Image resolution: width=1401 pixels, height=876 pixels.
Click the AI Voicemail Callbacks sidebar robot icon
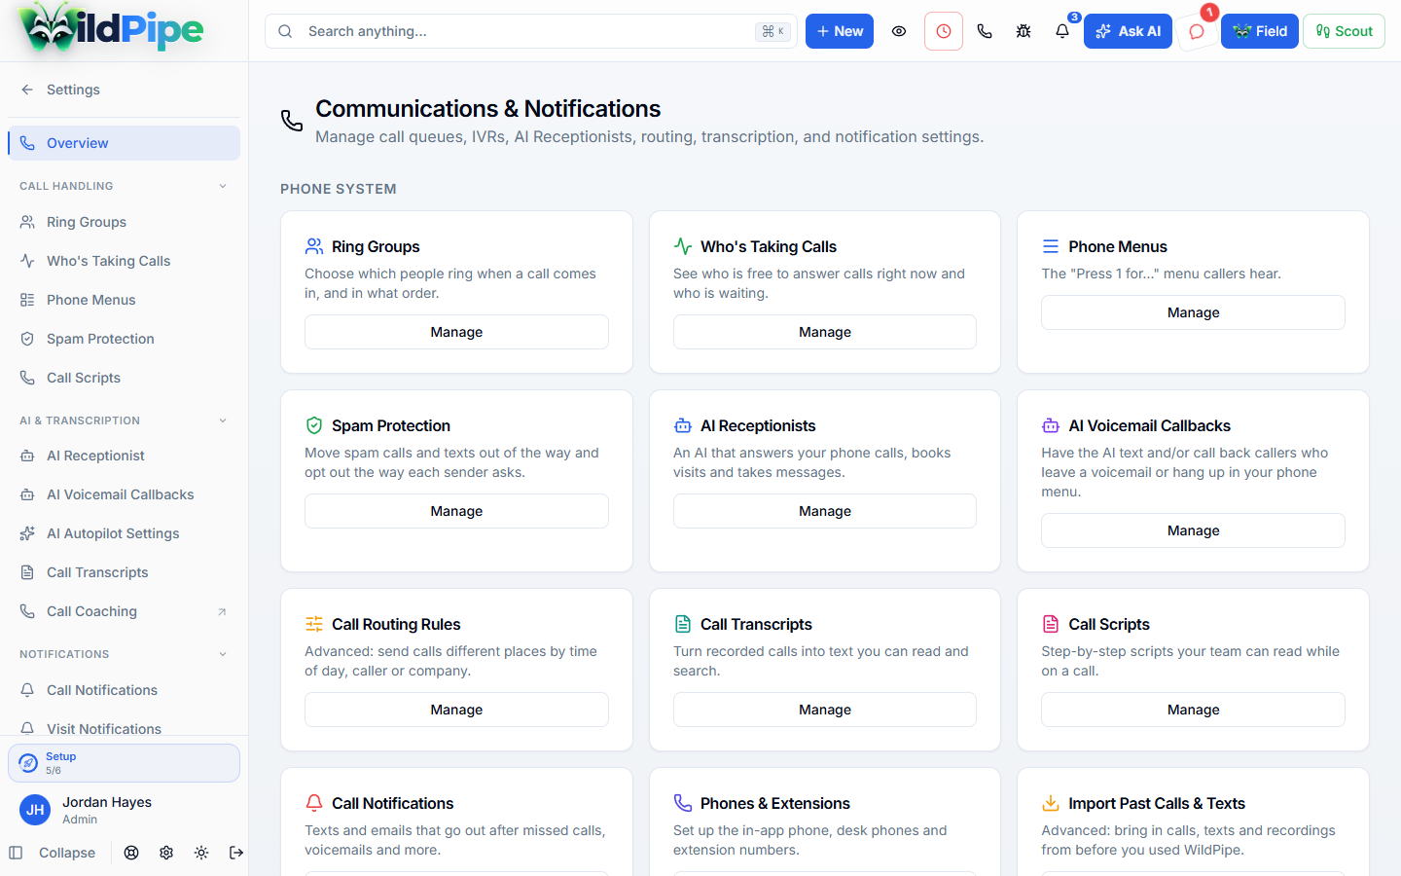click(x=27, y=494)
